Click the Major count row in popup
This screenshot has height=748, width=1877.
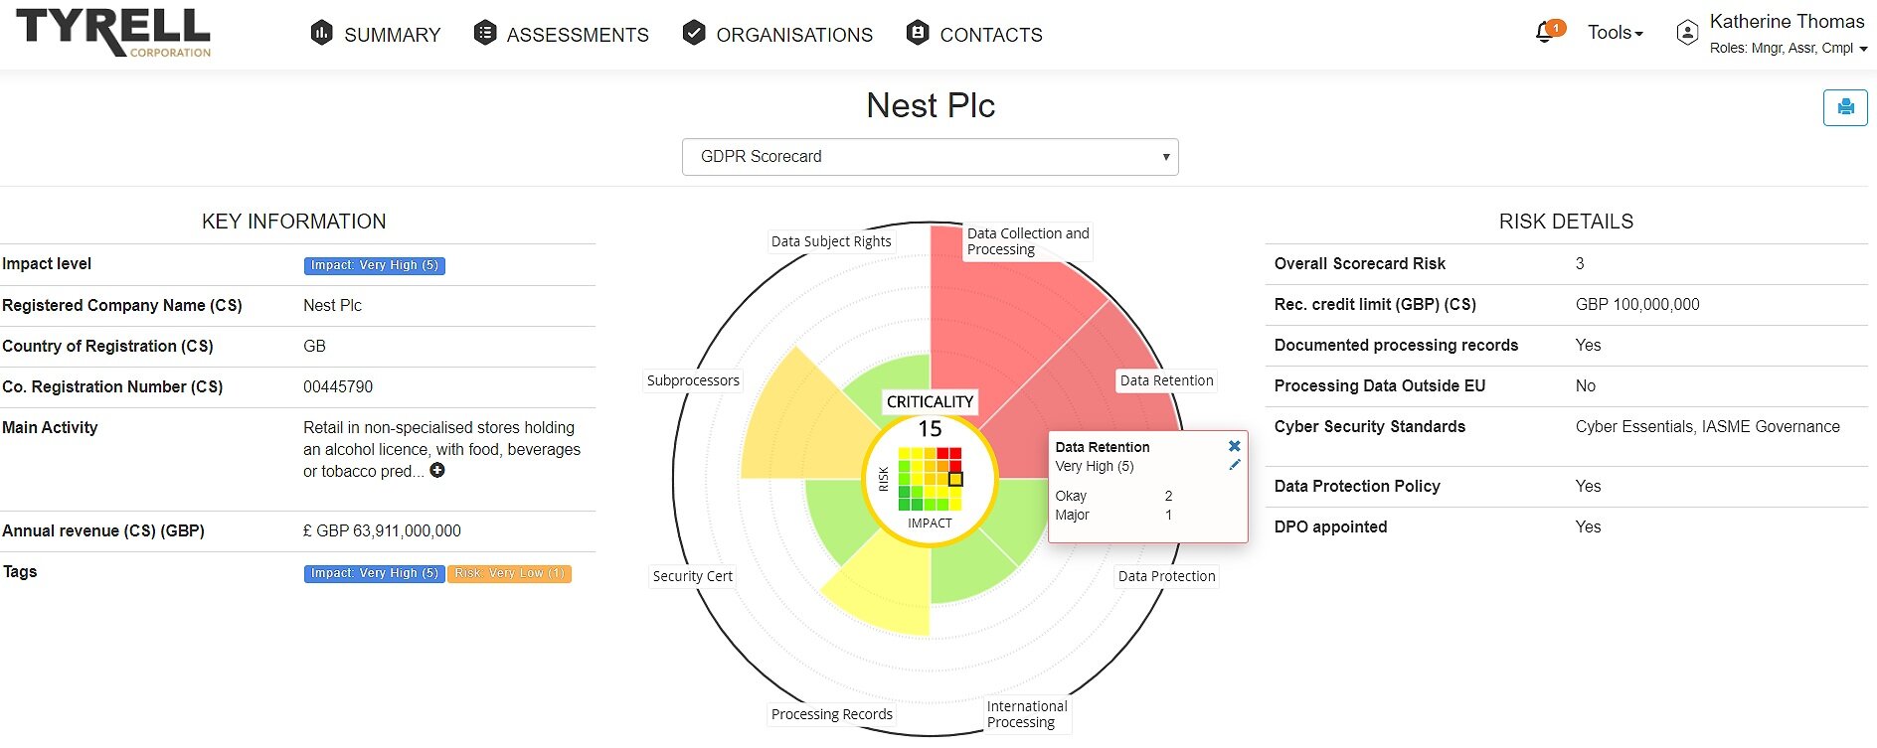1113,515
